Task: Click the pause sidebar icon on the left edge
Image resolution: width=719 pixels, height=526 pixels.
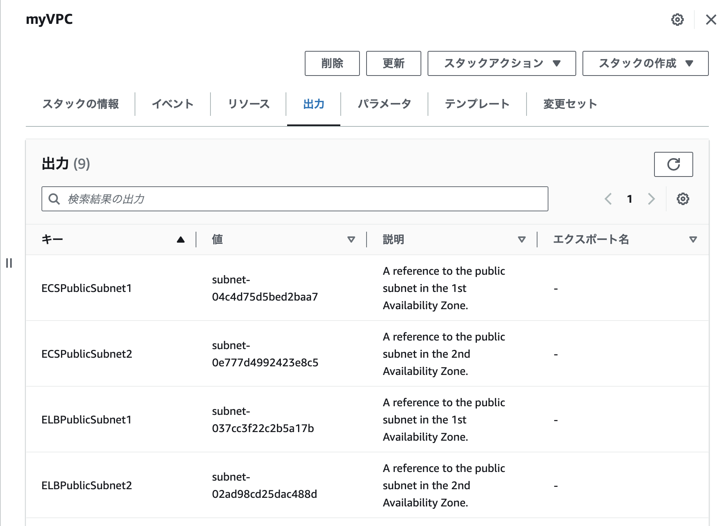Action: (9, 263)
